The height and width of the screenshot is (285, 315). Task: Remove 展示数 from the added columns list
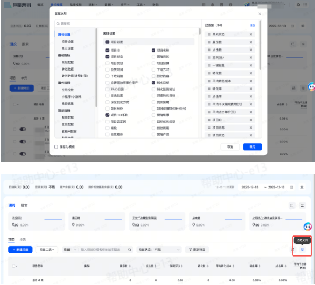pos(251,42)
